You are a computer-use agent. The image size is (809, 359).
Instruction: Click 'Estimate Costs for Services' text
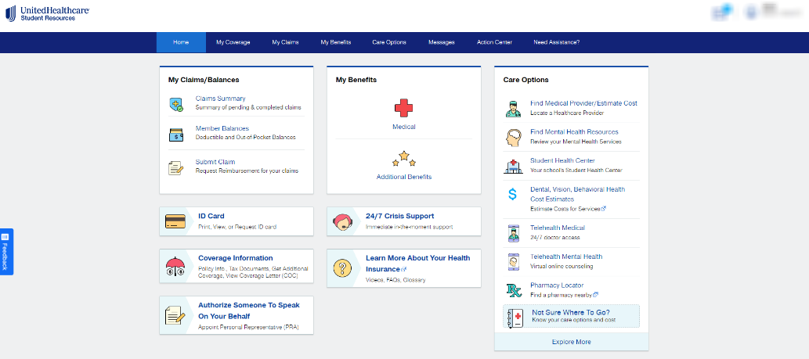pyautogui.click(x=565, y=209)
